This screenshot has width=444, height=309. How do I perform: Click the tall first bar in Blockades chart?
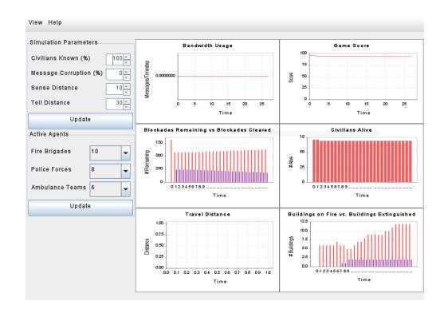click(x=171, y=160)
